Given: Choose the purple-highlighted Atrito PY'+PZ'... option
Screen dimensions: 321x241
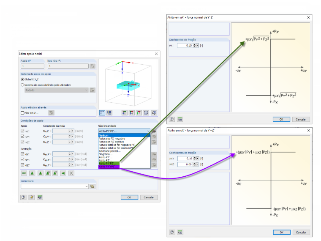Looking at the screenshot, I should tap(109, 167).
